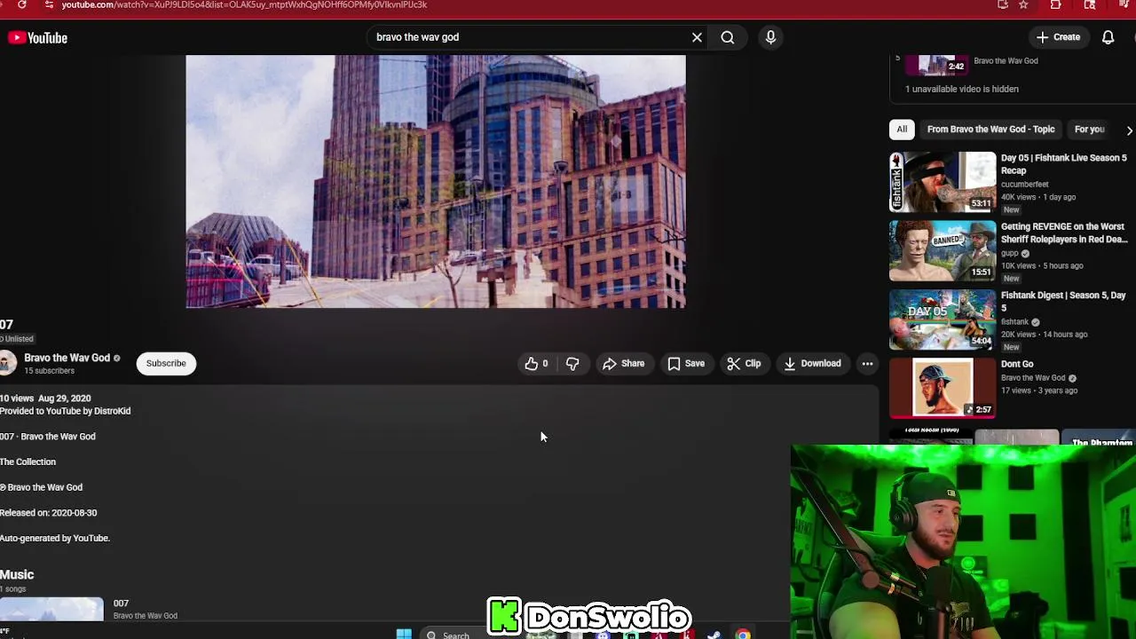Viewport: 1136px width, 639px height.
Task: Click 'Released on: 2020-08-30' text
Action: click(48, 513)
